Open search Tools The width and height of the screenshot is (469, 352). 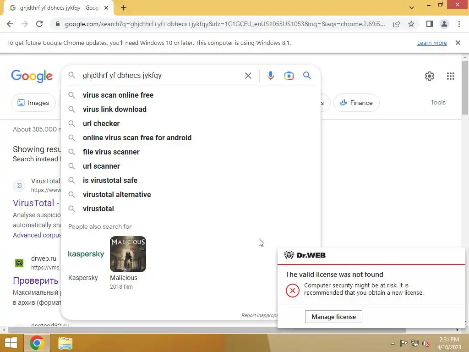tap(438, 102)
